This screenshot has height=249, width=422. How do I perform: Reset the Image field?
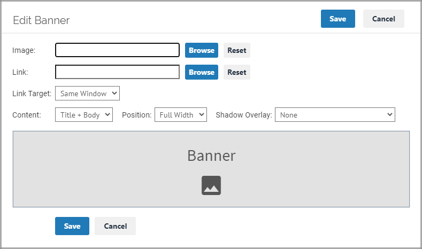tap(237, 50)
